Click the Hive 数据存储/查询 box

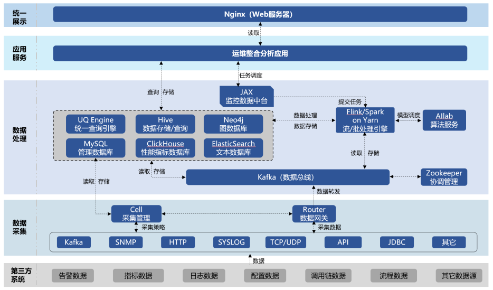click(165, 124)
